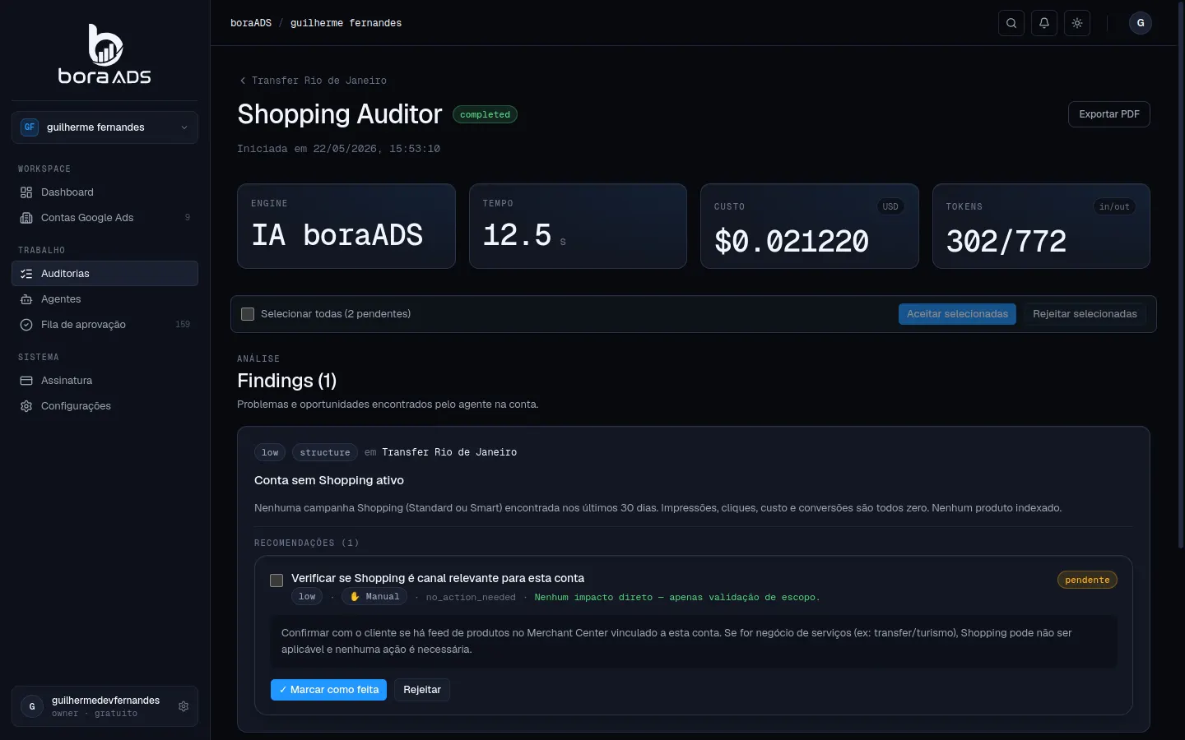This screenshot has height=740, width=1185.
Task: Click the Shopping Auditor page title
Action: click(340, 114)
